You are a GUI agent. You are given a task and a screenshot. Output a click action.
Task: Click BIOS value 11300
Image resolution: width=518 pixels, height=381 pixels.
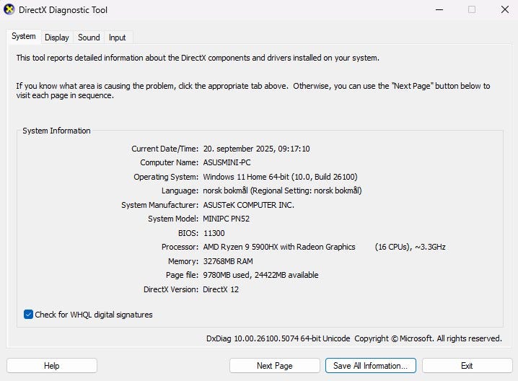(x=214, y=233)
